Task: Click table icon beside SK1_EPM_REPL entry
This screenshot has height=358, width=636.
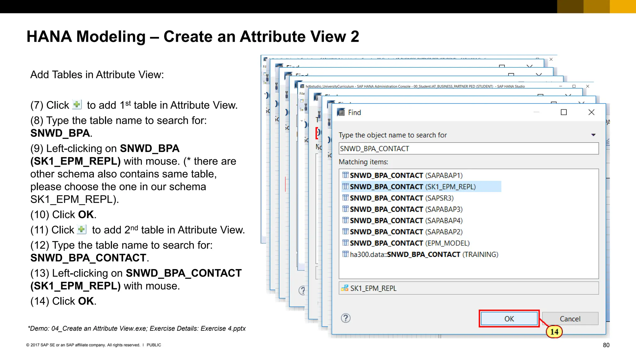Action: [x=345, y=186]
